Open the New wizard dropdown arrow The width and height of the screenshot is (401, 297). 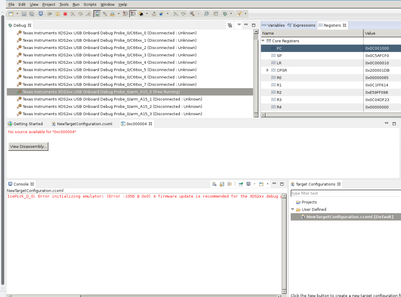17,14
